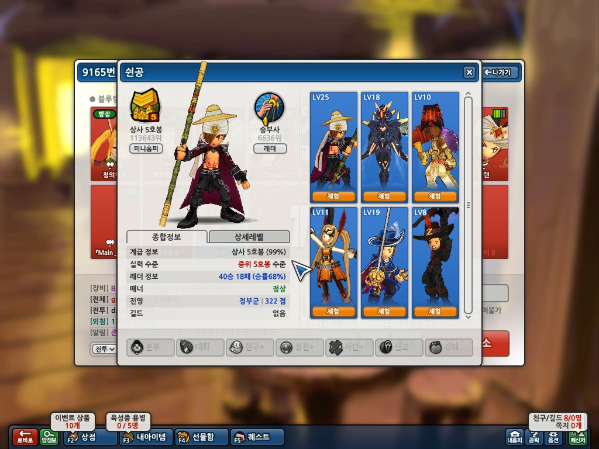The image size is (599, 449).
Task: Click the 래더 button under 승부사
Action: click(x=270, y=148)
